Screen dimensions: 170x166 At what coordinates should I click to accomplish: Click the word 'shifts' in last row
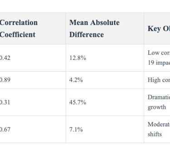pos(155,134)
